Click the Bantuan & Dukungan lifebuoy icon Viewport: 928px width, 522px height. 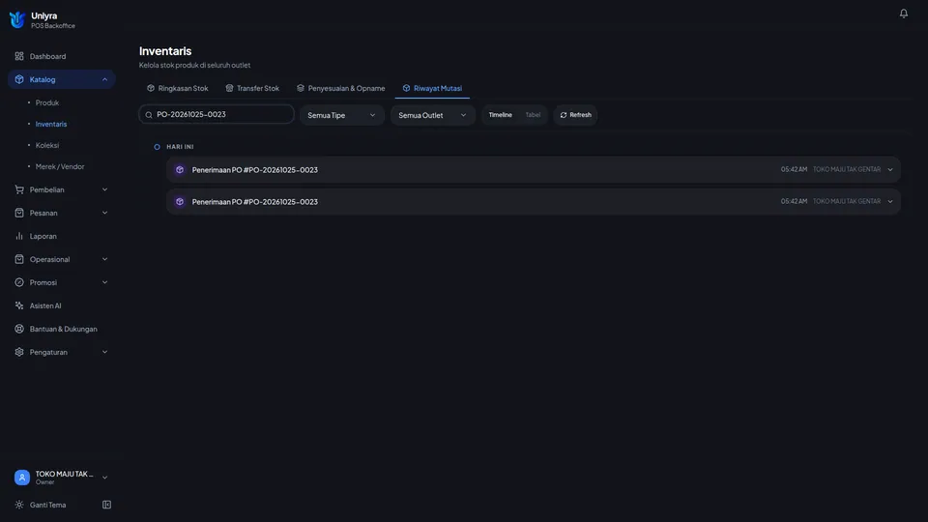click(x=19, y=329)
